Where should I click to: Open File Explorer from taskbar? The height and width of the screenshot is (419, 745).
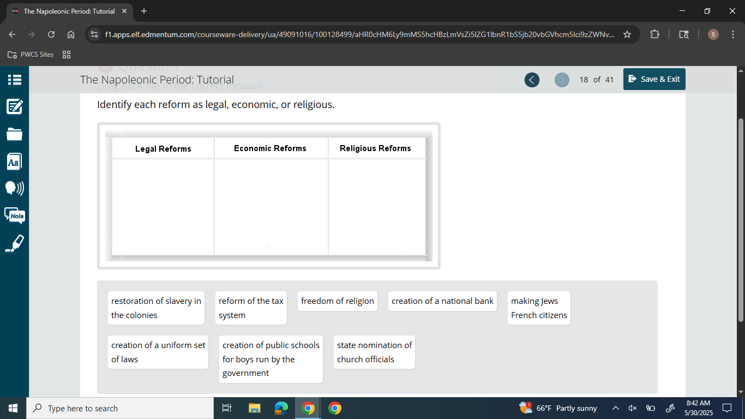255,408
